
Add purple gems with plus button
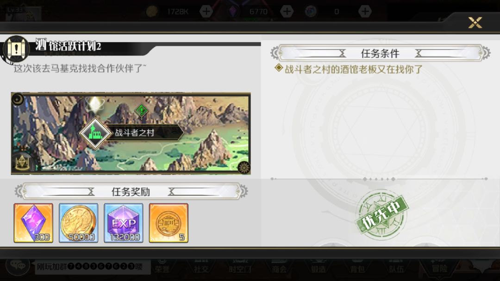[x=287, y=12]
